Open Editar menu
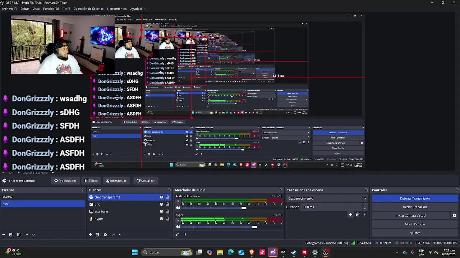Screen dimensions: 460x258 coord(25,9)
